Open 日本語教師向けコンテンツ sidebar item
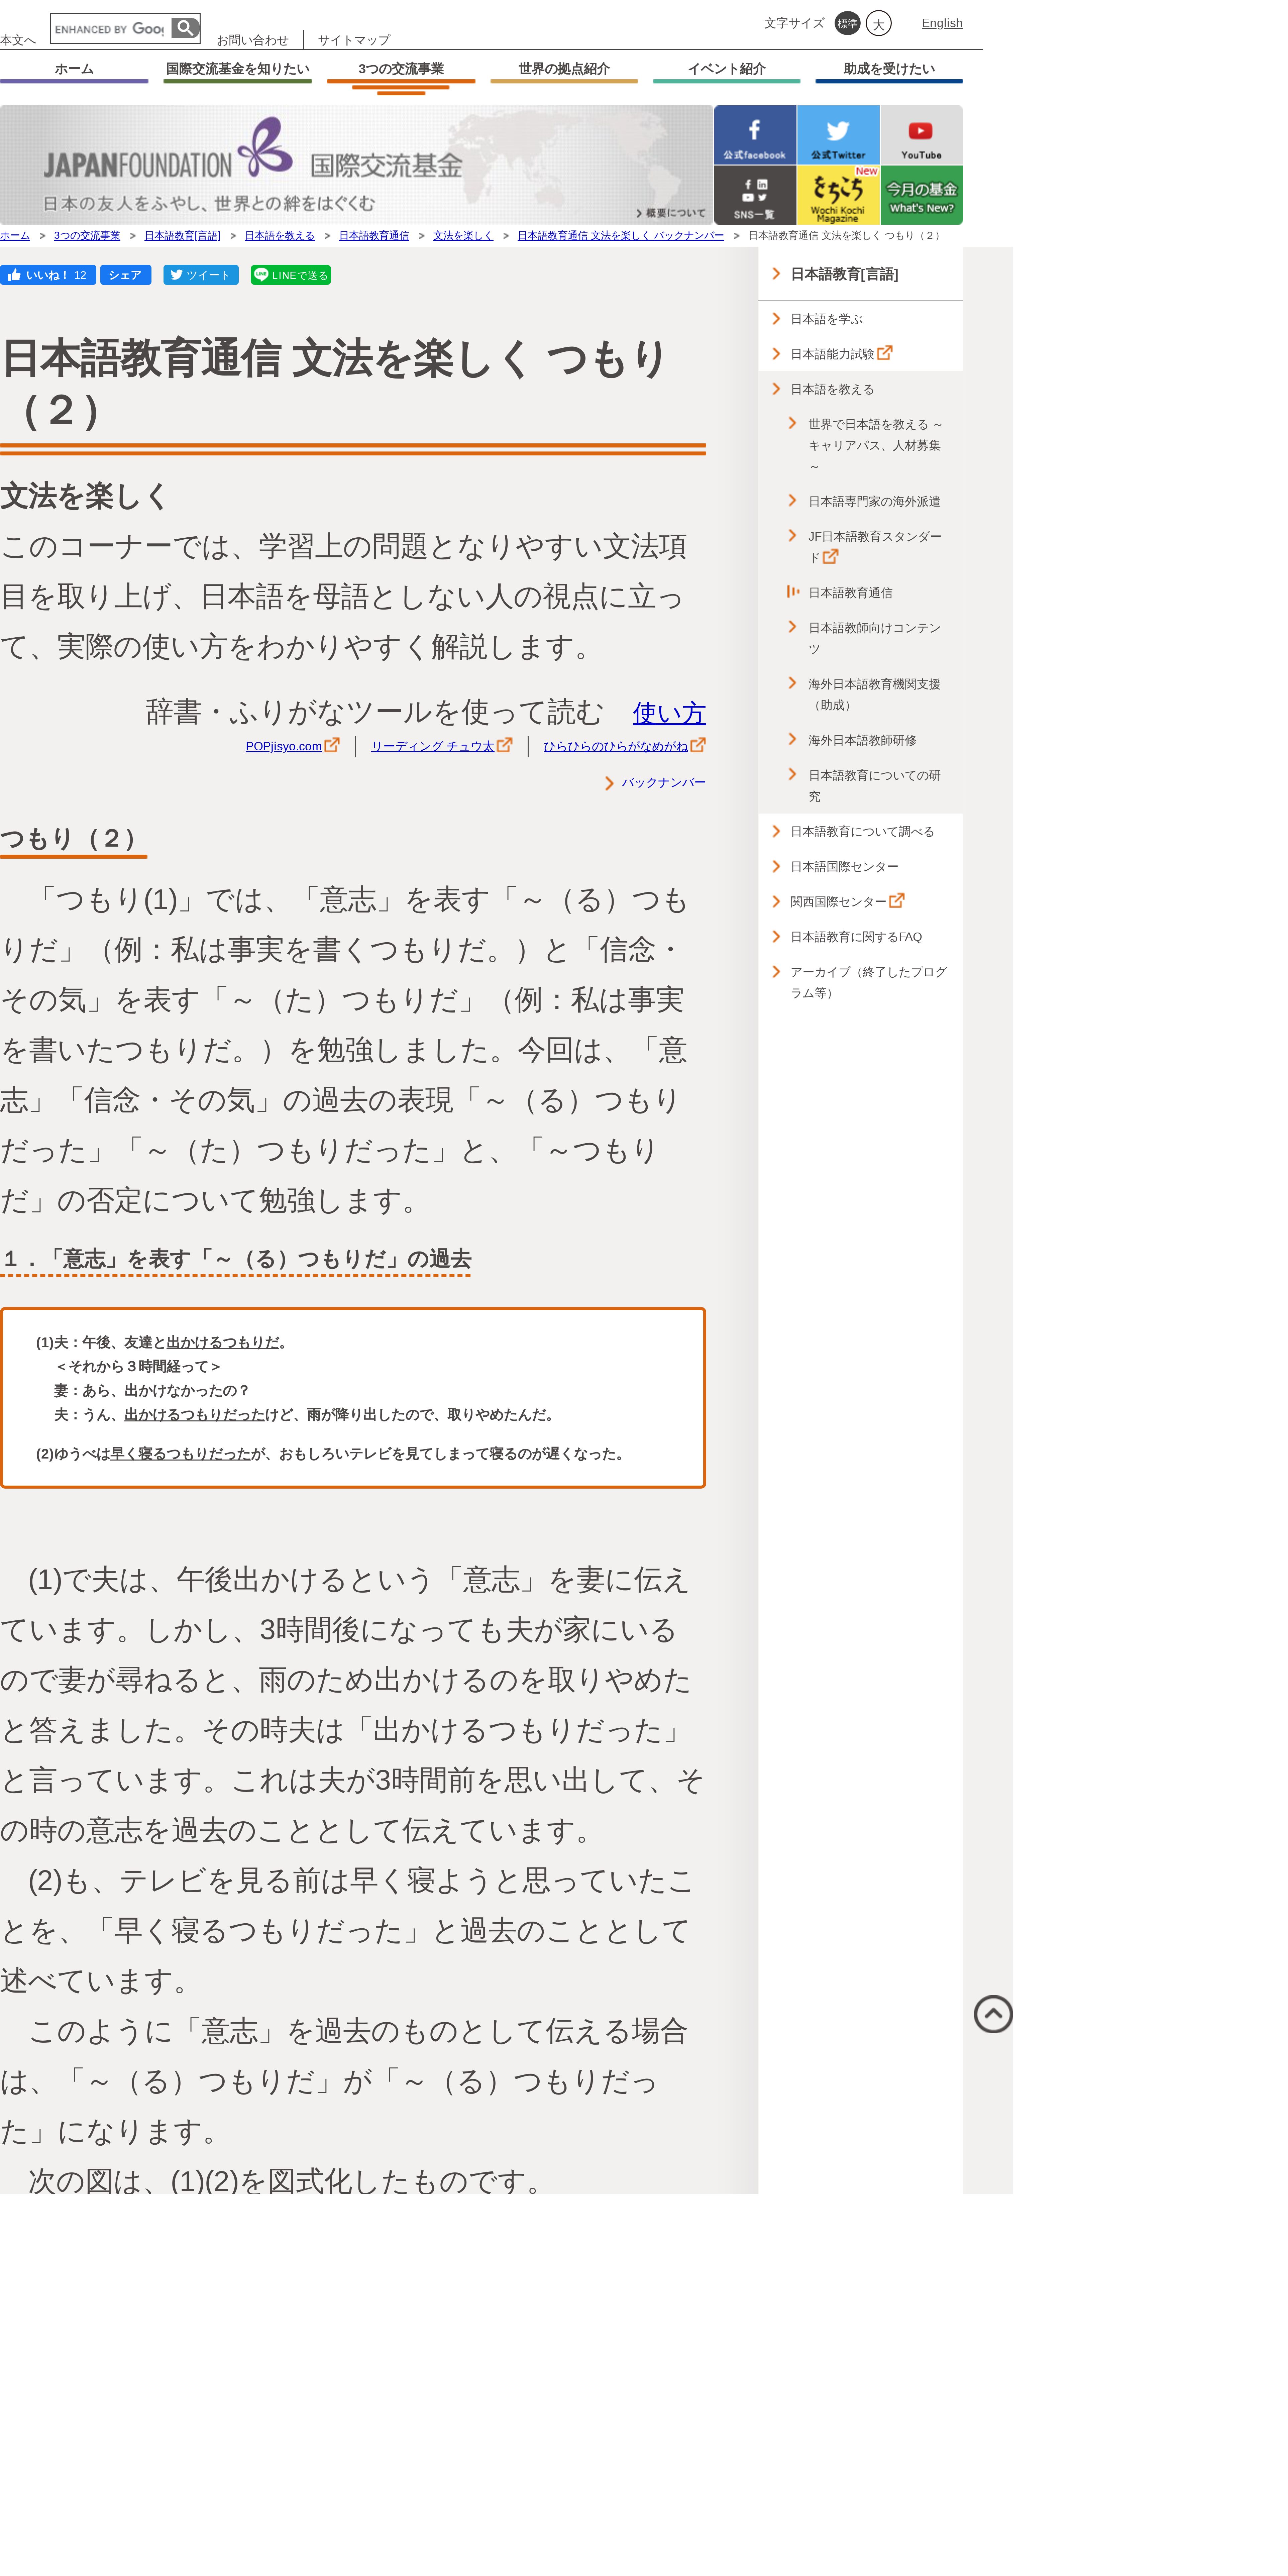This screenshot has width=1288, height=2576. pos(874,638)
